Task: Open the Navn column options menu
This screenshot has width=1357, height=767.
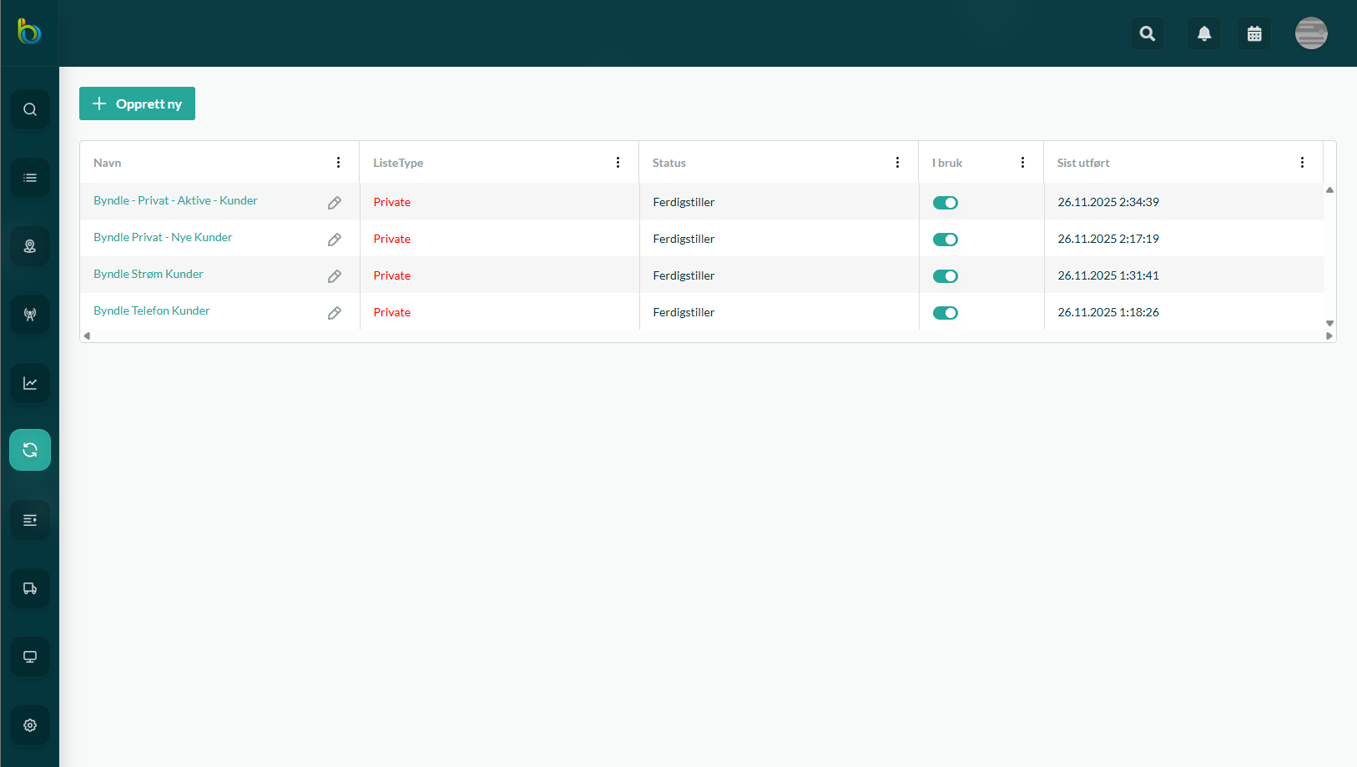Action: [x=338, y=163]
